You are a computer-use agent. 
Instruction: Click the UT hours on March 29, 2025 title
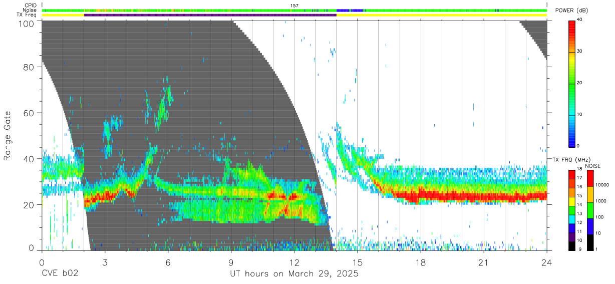[294, 274]
